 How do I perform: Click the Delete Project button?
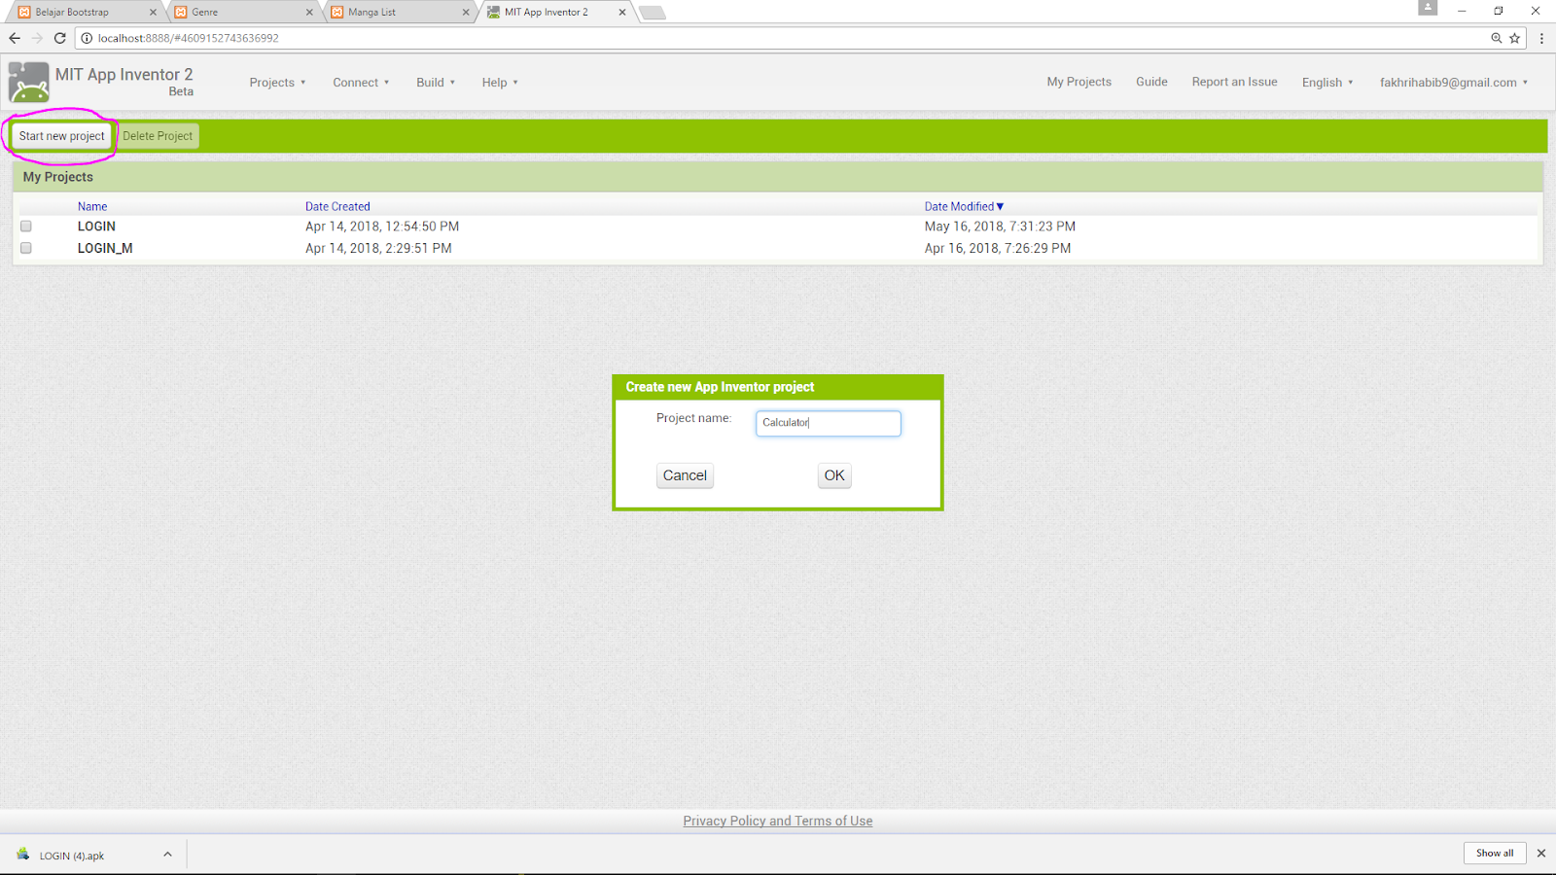(x=158, y=136)
